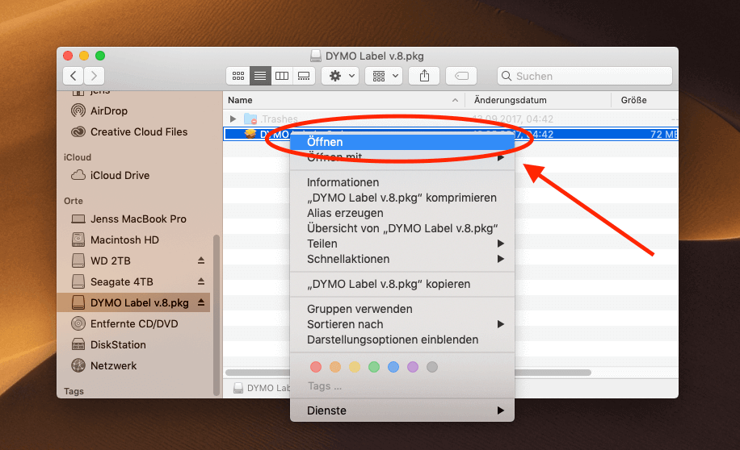740x450 pixels.
Task: Select Entfernte CD/DVD in sidebar
Action: (x=134, y=323)
